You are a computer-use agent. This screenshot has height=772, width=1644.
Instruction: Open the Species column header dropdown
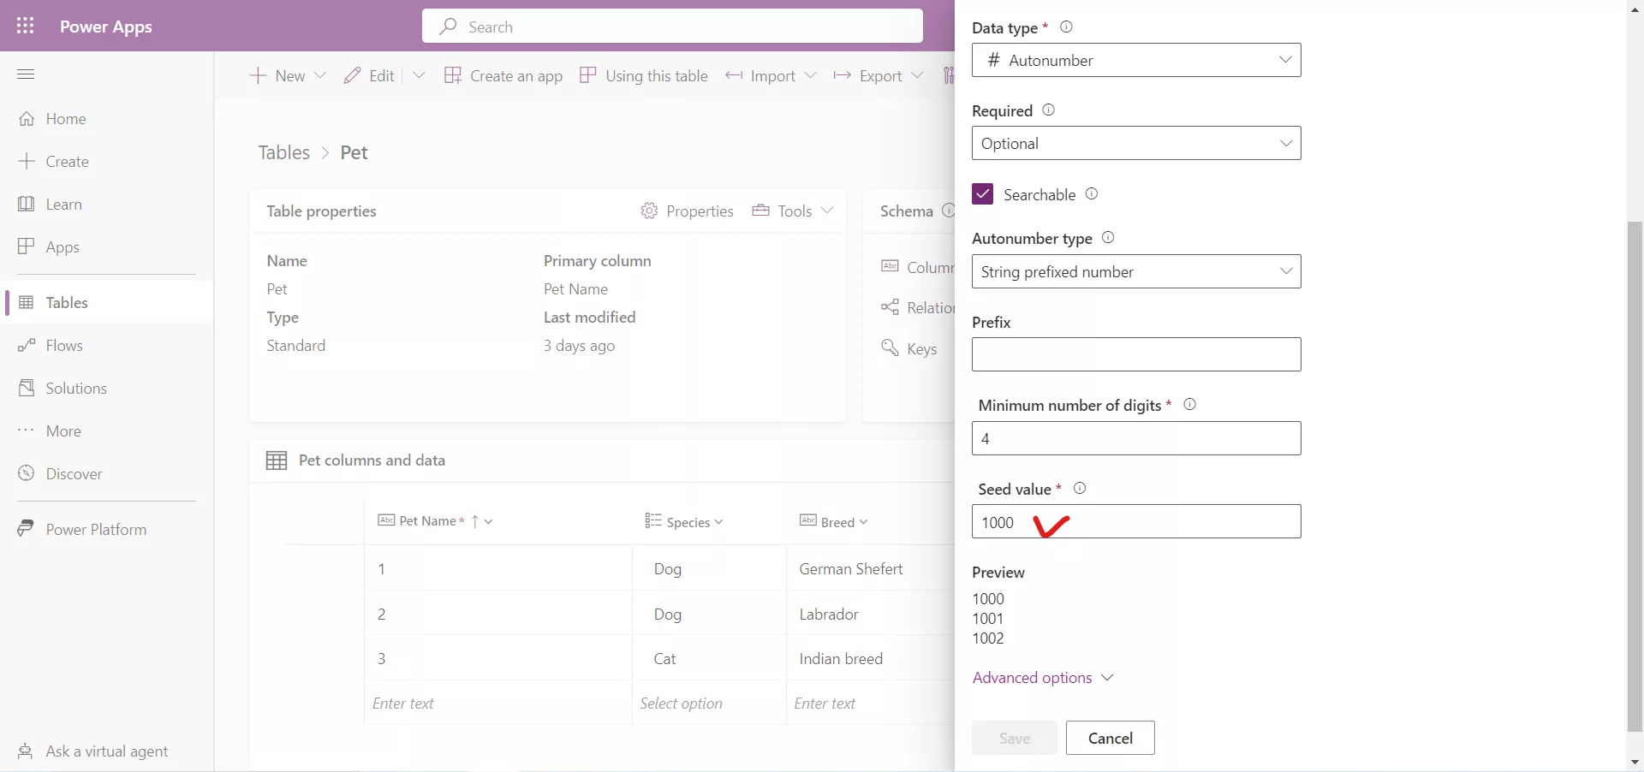pyautogui.click(x=719, y=521)
